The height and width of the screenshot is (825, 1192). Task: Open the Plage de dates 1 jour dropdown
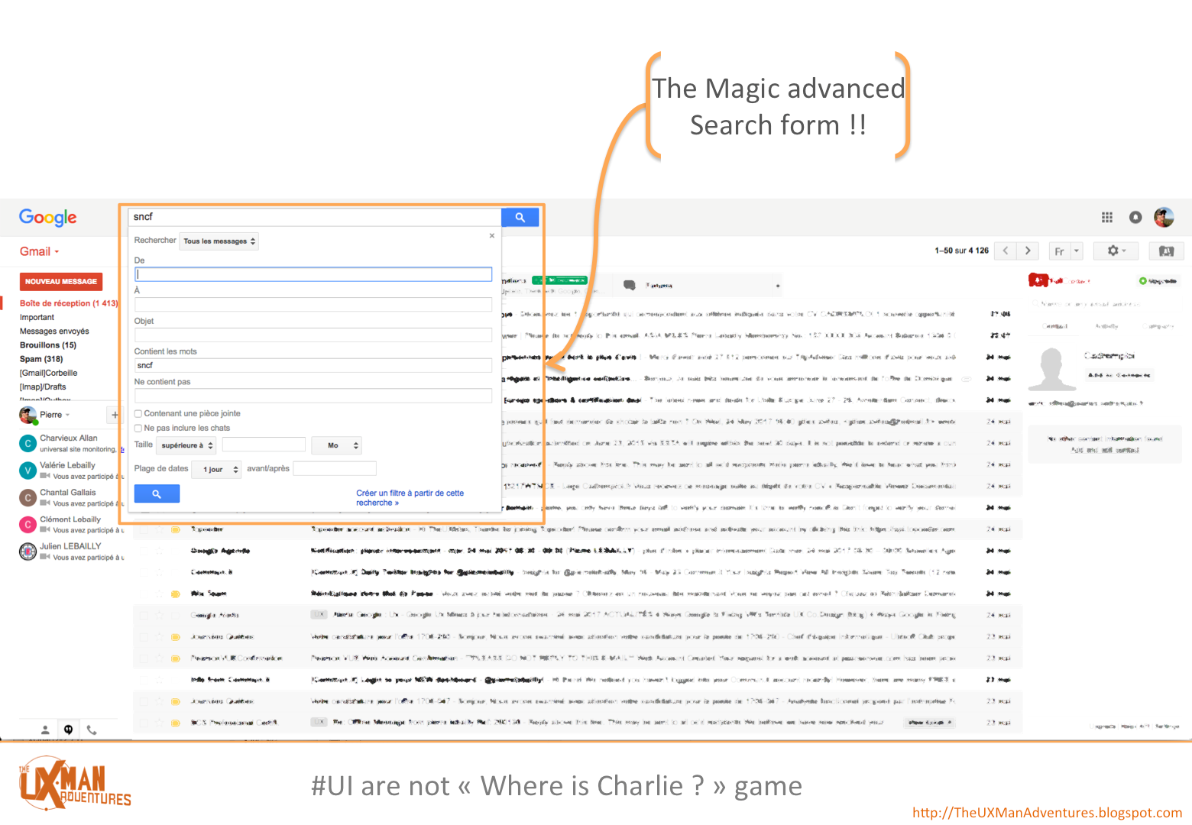click(x=217, y=469)
